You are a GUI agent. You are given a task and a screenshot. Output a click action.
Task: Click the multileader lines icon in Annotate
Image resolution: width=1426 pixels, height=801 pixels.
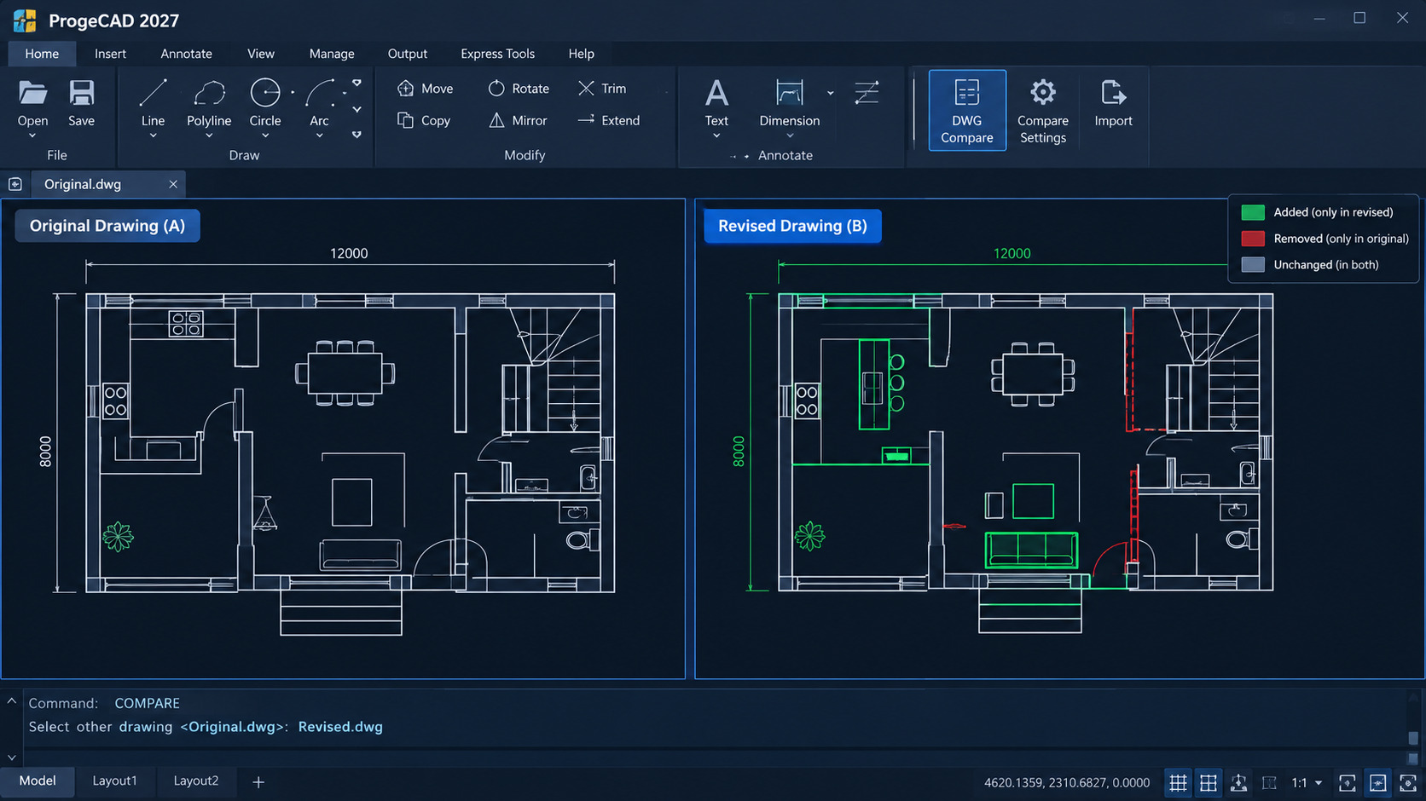point(867,92)
